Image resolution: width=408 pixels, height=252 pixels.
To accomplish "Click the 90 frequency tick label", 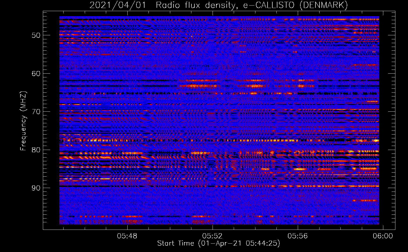I will point(36,188).
